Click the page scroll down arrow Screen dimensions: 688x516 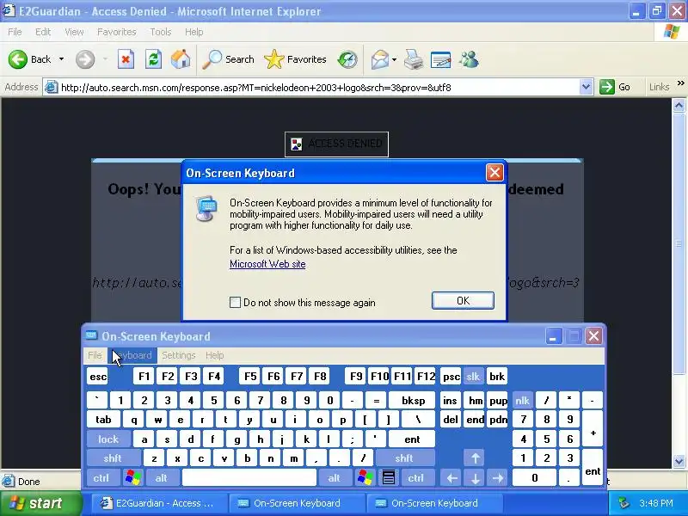pos(679,461)
